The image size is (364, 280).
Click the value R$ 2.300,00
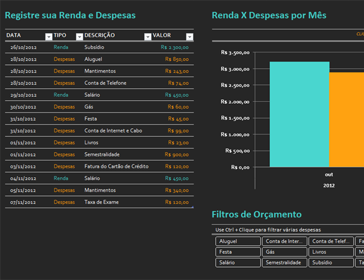point(175,47)
